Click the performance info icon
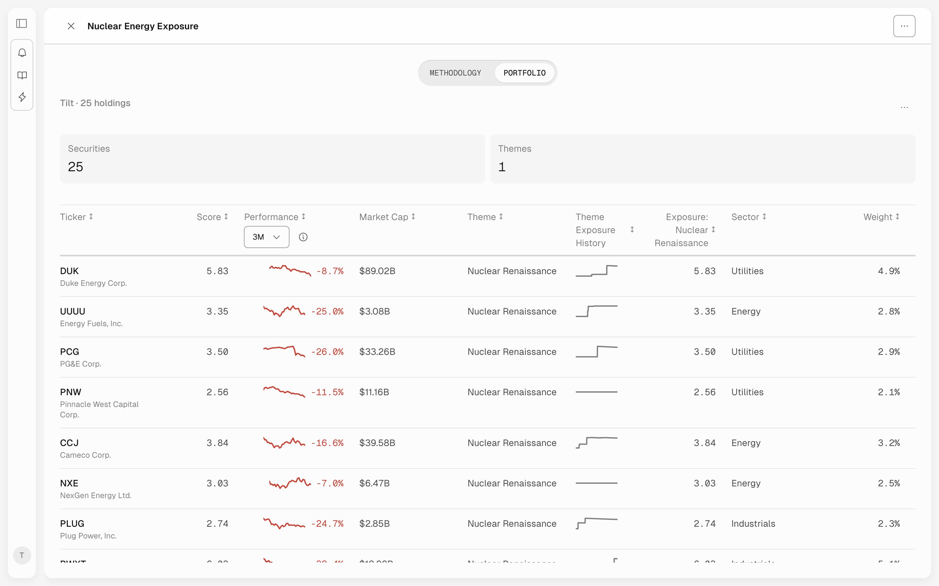939x586 pixels. pos(303,237)
